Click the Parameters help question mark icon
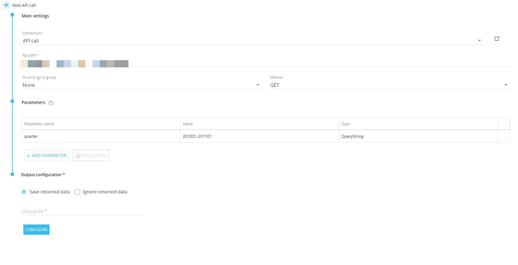The width and height of the screenshot is (518, 265). tap(51, 103)
